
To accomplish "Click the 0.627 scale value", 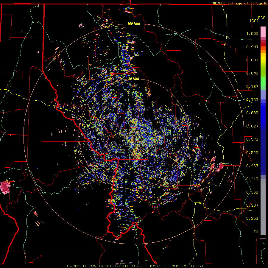I will pyautogui.click(x=252, y=126).
